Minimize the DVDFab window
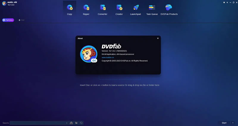 click(x=230, y=2)
